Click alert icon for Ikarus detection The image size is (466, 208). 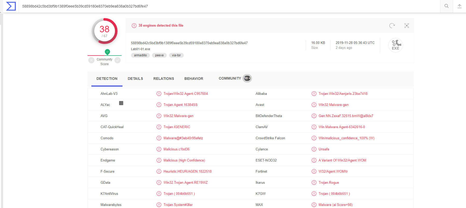[314, 182]
